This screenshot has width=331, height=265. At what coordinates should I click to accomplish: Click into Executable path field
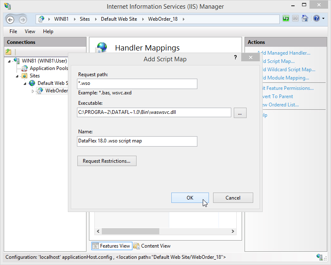[154, 113]
